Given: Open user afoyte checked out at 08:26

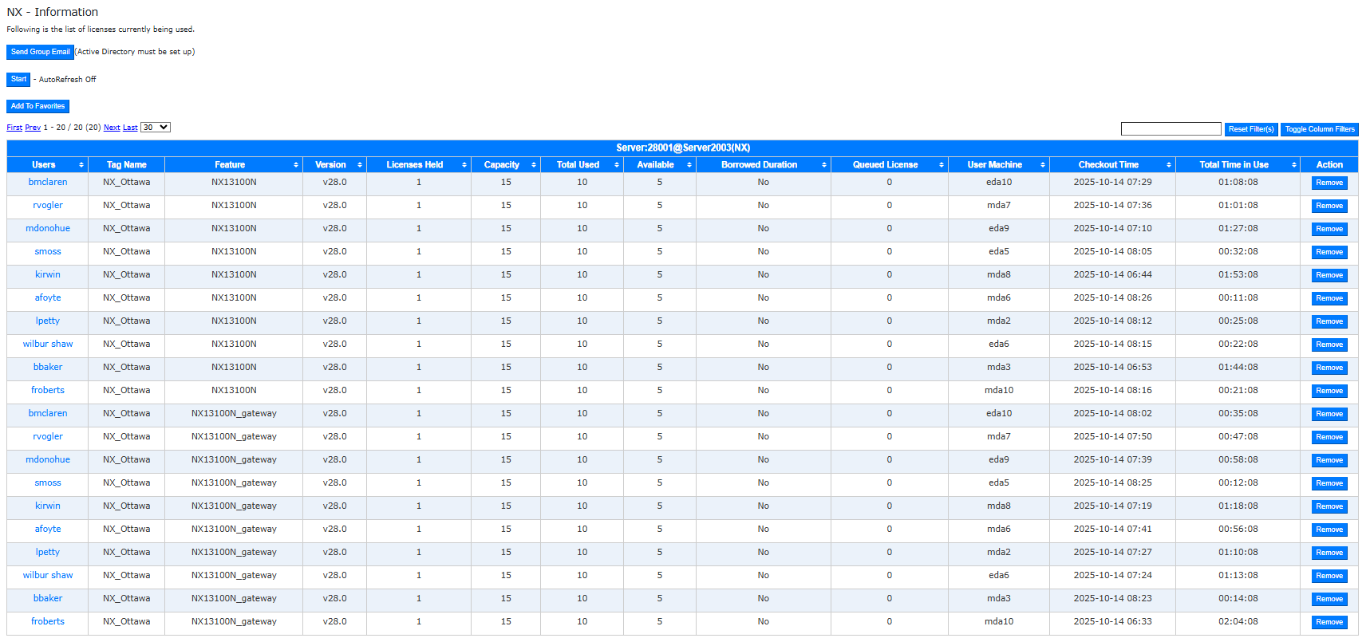Looking at the screenshot, I should [48, 298].
